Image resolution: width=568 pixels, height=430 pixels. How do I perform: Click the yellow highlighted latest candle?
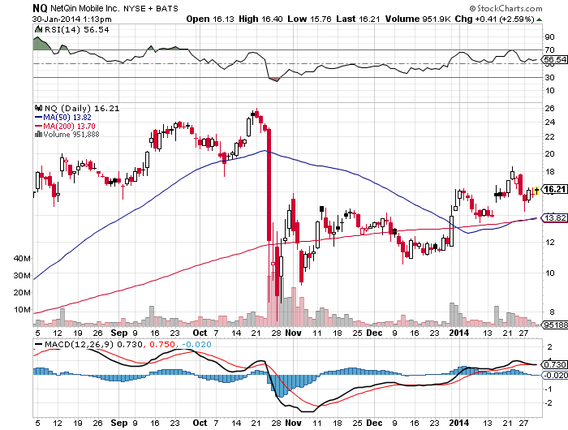coord(536,191)
